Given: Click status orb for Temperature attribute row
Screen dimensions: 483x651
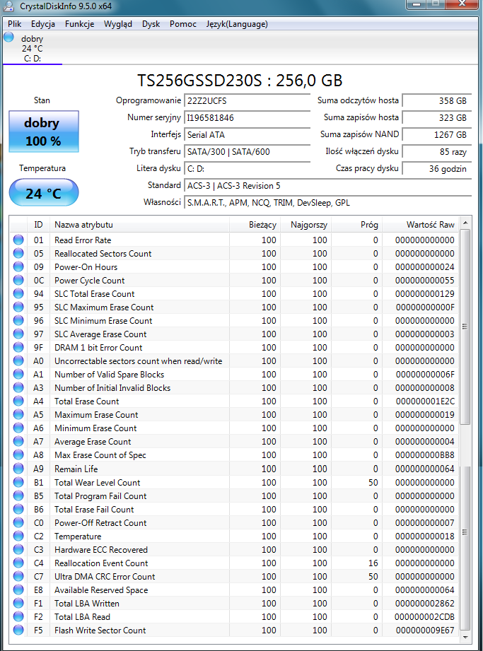Looking at the screenshot, I should pyautogui.click(x=18, y=536).
